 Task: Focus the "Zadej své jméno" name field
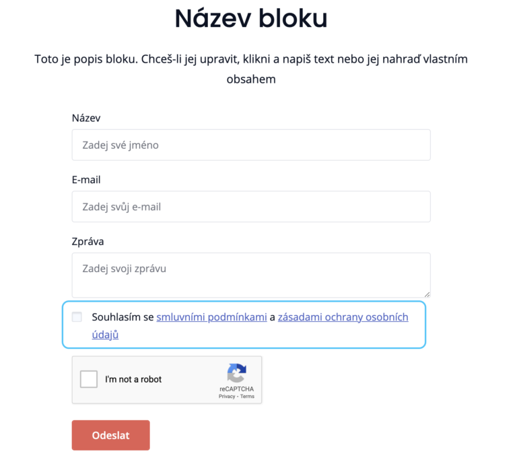[x=251, y=145]
